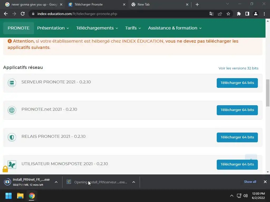Screen dimensions: 270x202
Task: Click Applicatifs réseau heading
Action: click(x=23, y=67)
